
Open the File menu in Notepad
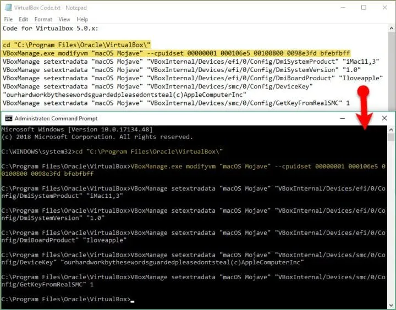[8, 19]
